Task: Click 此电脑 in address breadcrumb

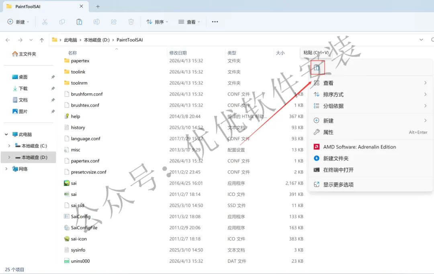Action: (x=71, y=40)
